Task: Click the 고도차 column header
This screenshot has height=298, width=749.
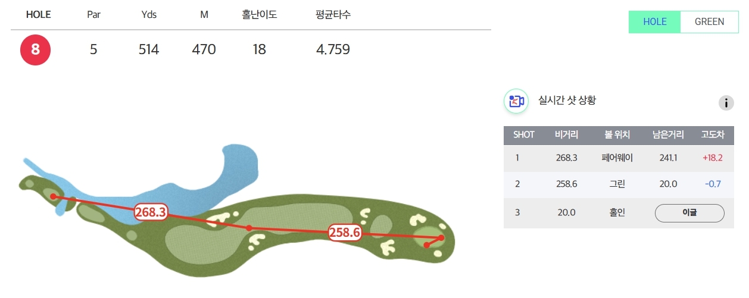Action: pos(713,135)
